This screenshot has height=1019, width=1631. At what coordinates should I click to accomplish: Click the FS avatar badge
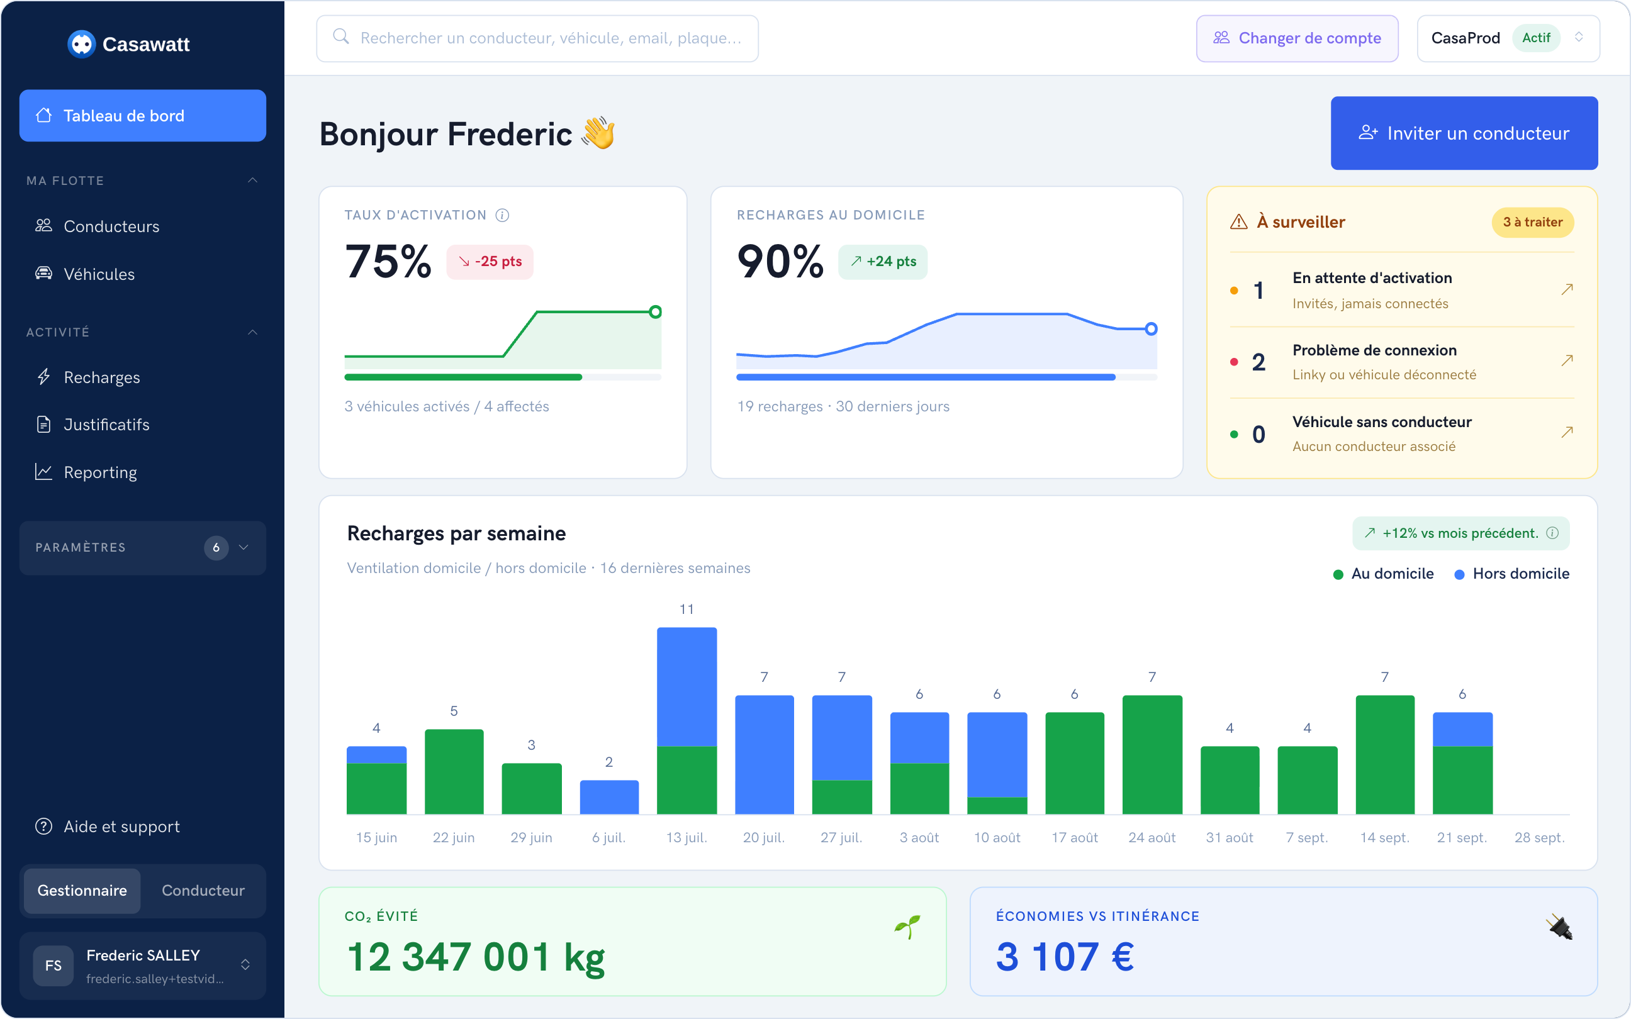pyautogui.click(x=53, y=966)
